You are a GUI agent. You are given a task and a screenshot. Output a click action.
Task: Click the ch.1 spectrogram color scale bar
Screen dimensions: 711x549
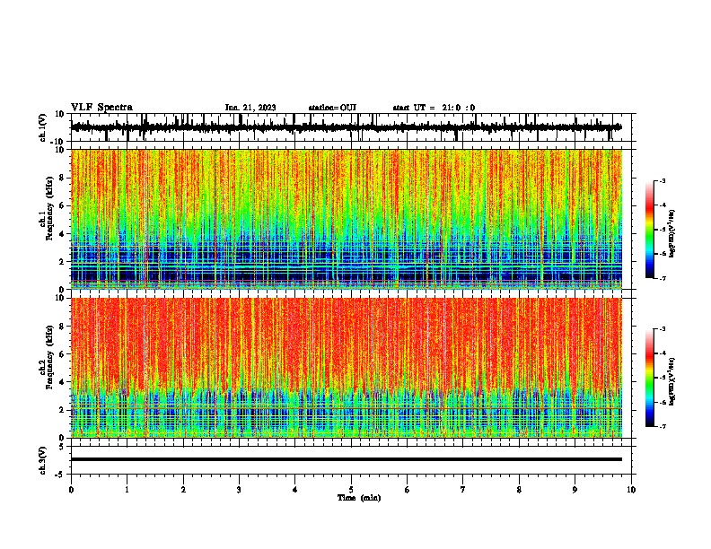[x=650, y=230]
